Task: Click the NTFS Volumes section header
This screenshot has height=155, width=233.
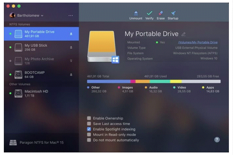Action: pos(20,24)
